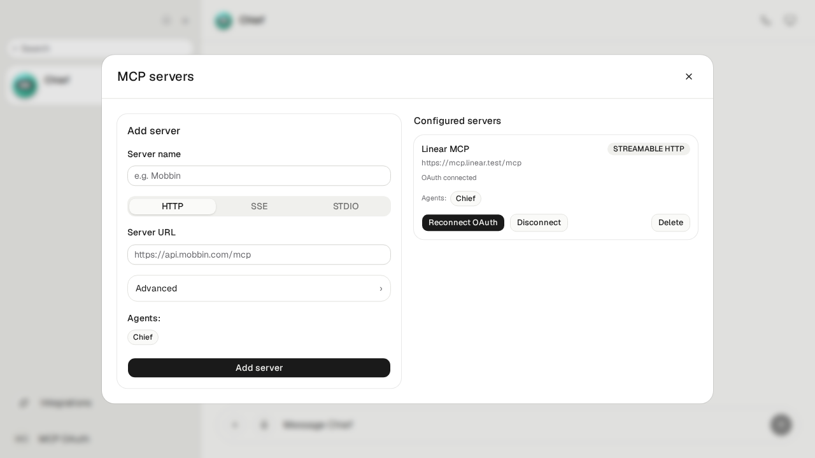
Task: Click the phone call icon in the top bar
Action: 765,20
